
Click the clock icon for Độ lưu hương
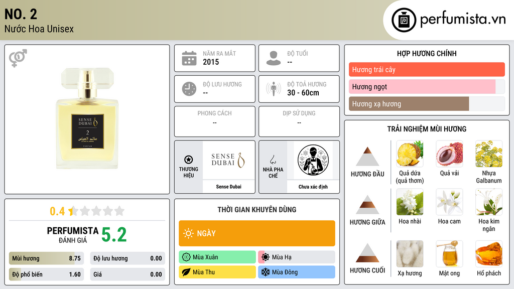[189, 89]
